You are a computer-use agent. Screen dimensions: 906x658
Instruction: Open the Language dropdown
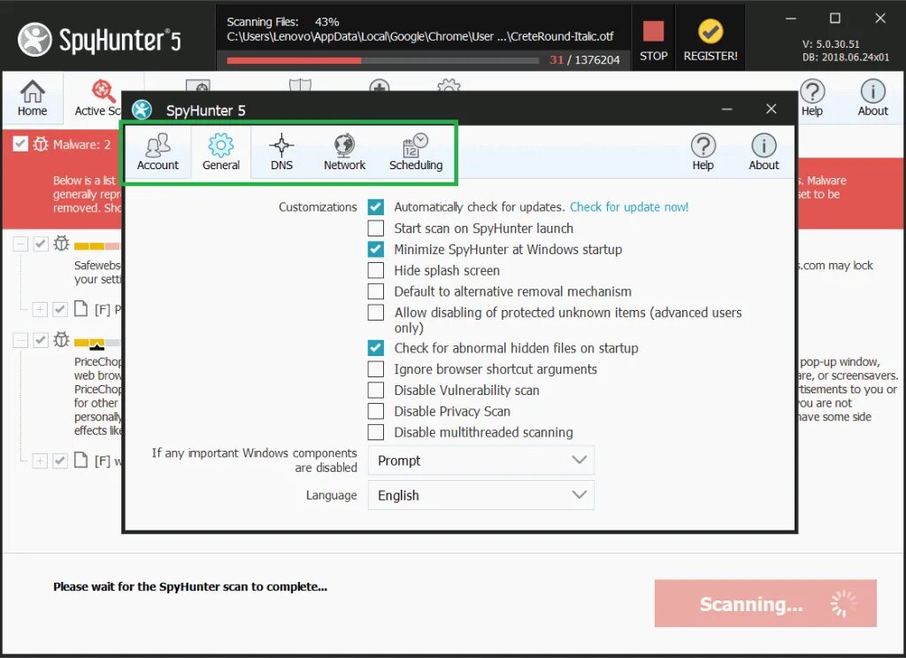tap(480, 495)
